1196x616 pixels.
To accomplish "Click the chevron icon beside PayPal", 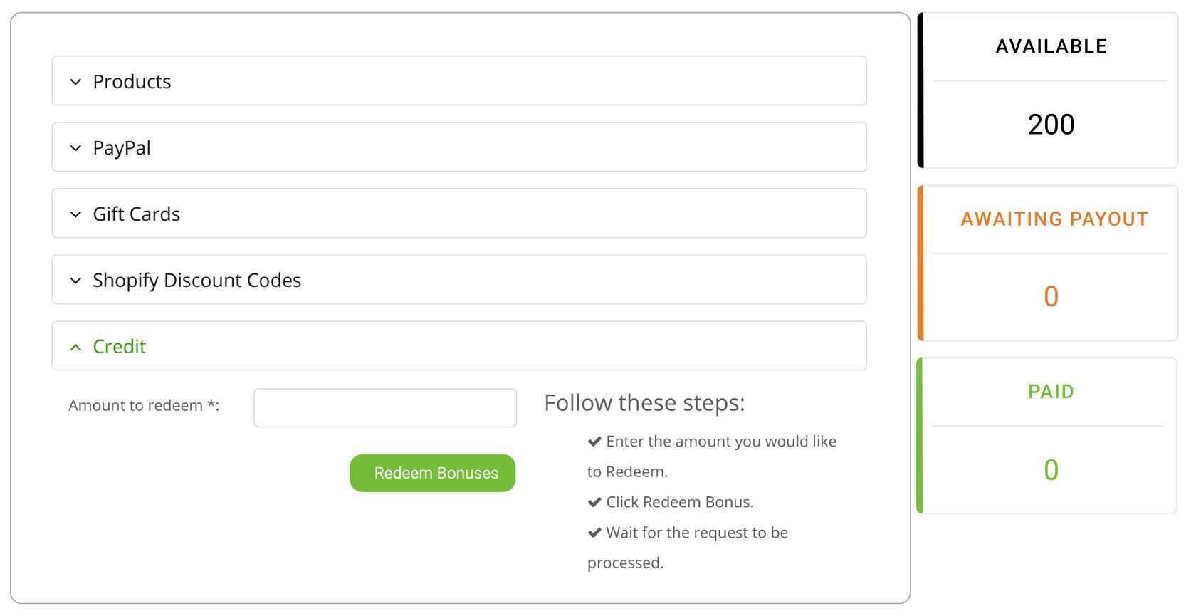I will click(x=76, y=148).
